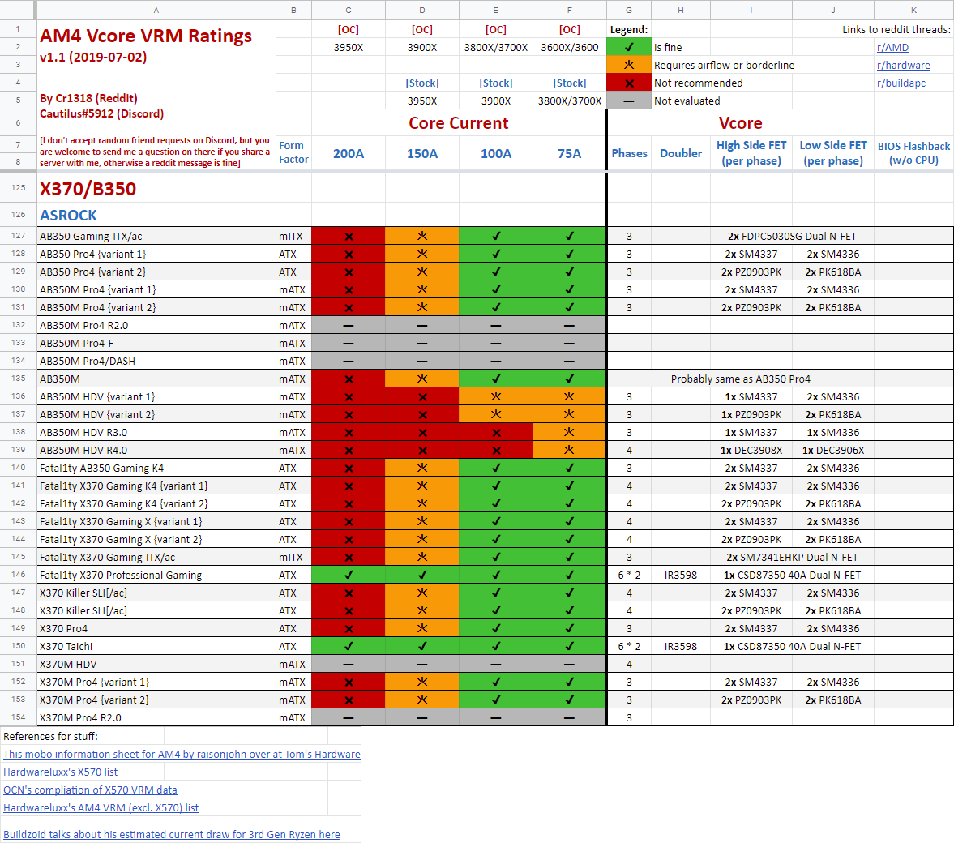This screenshot has width=954, height=843.
Task: Select the 'AB350M Pro4 R2.0' board name cell
Action: (x=156, y=325)
